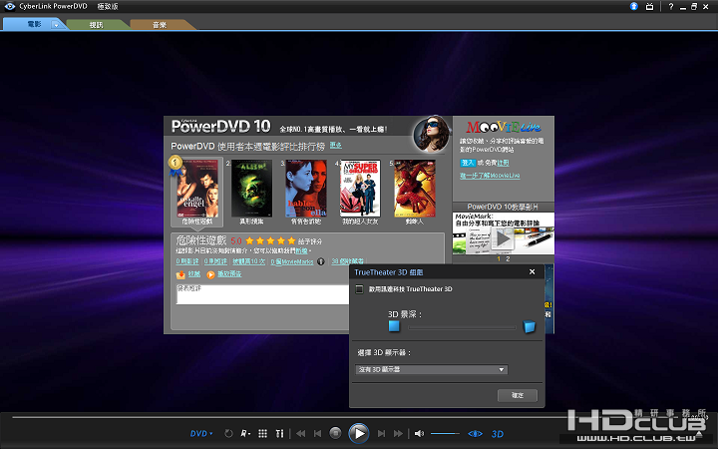Click the circular repeat arrow icon
This screenshot has width=718, height=449.
tap(228, 433)
